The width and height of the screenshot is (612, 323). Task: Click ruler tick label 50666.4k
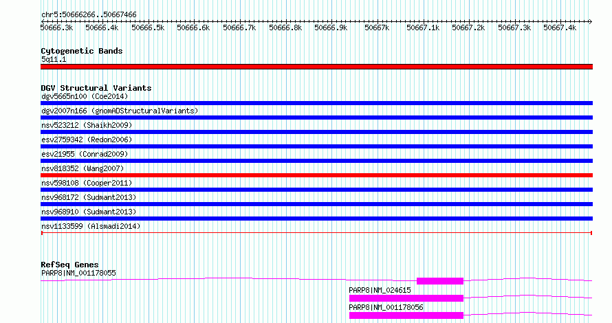102,27
